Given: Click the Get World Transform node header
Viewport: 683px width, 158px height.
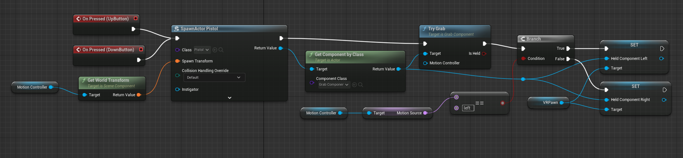Looking at the screenshot, I should 112,83.
